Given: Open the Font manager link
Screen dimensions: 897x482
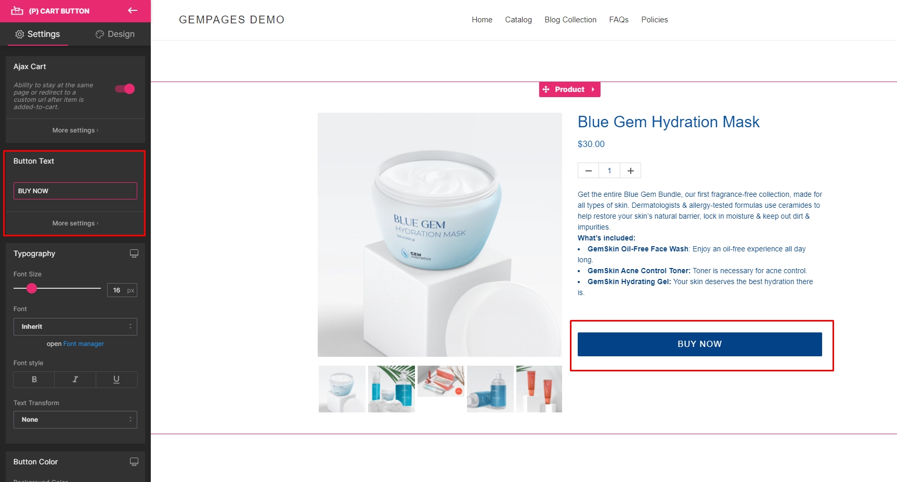Looking at the screenshot, I should point(83,344).
